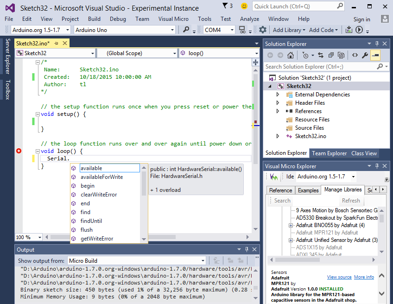Click the pending changes filter clock icon
The height and width of the screenshot is (304, 393).
point(305,55)
